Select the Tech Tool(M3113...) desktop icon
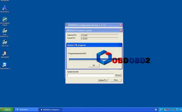182x112 pixels. pos(5,33)
